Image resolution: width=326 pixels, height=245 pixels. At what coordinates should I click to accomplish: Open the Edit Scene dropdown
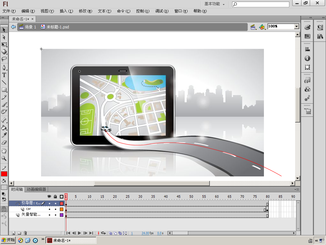point(253,27)
